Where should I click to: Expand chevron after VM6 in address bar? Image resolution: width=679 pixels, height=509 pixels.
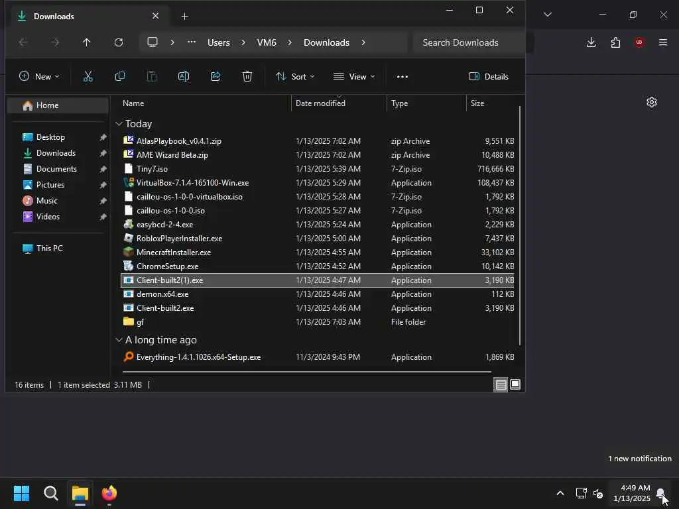pos(290,42)
